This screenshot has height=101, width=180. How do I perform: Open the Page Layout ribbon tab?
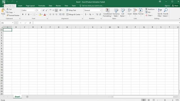click(30, 6)
